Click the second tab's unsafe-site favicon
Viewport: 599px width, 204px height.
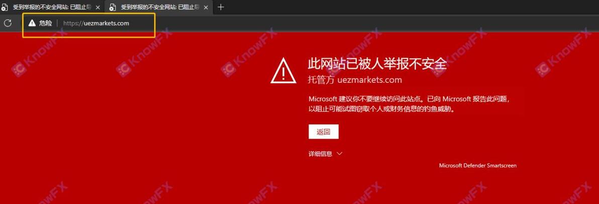[x=113, y=7]
